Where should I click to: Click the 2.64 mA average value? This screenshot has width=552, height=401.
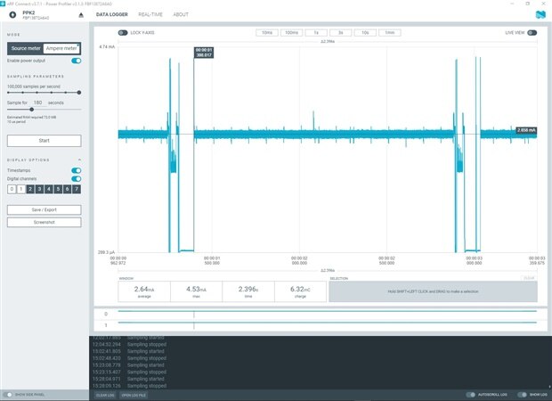pos(144,291)
